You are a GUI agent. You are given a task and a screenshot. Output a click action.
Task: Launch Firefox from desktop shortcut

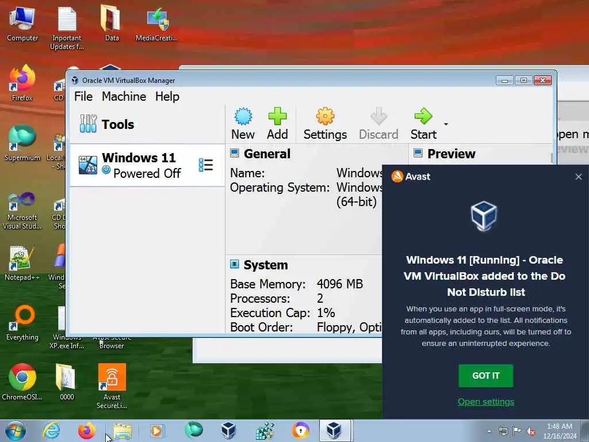point(22,83)
